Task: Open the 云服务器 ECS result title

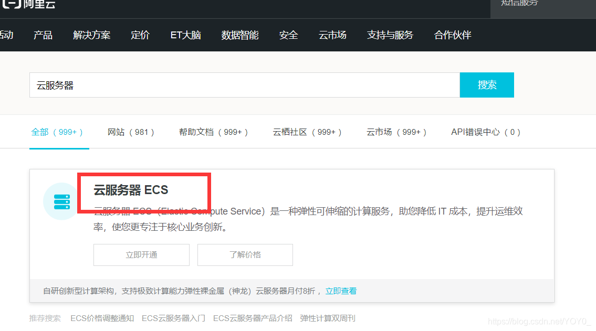Action: [131, 190]
